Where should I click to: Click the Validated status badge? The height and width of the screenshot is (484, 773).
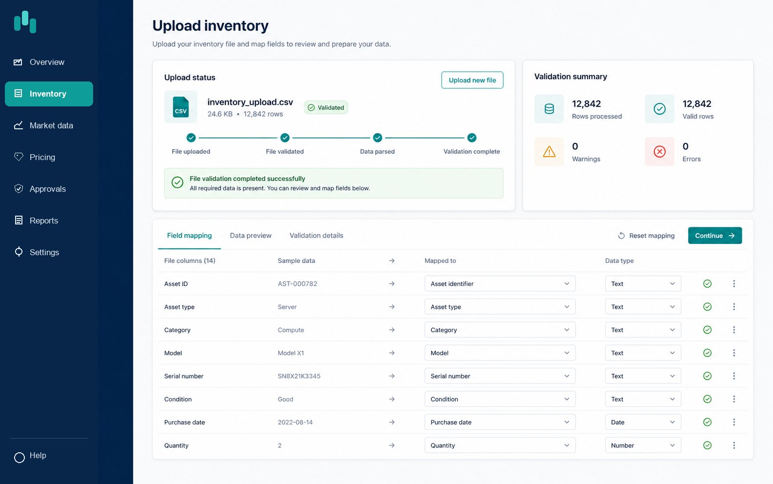326,107
